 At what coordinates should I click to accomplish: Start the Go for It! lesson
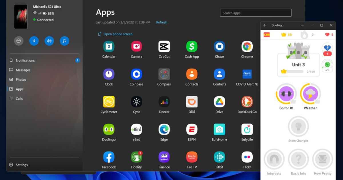(x=286, y=94)
